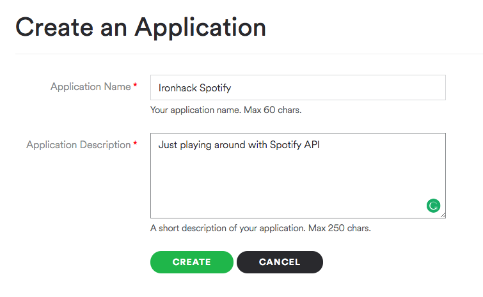Click the blank right end of the name field
This screenshot has height=297, width=483.
[x=384, y=88]
